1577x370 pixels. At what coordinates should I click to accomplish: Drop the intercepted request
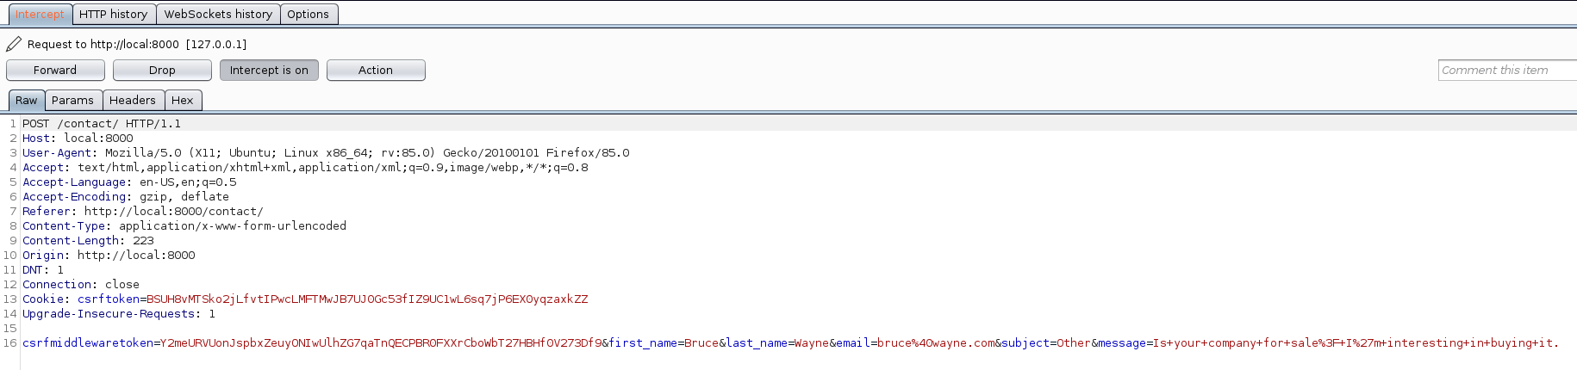[162, 71]
